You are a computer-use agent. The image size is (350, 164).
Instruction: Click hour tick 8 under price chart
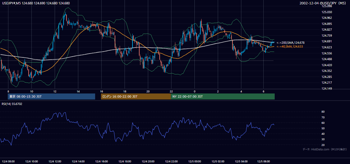[x=8, y=91]
